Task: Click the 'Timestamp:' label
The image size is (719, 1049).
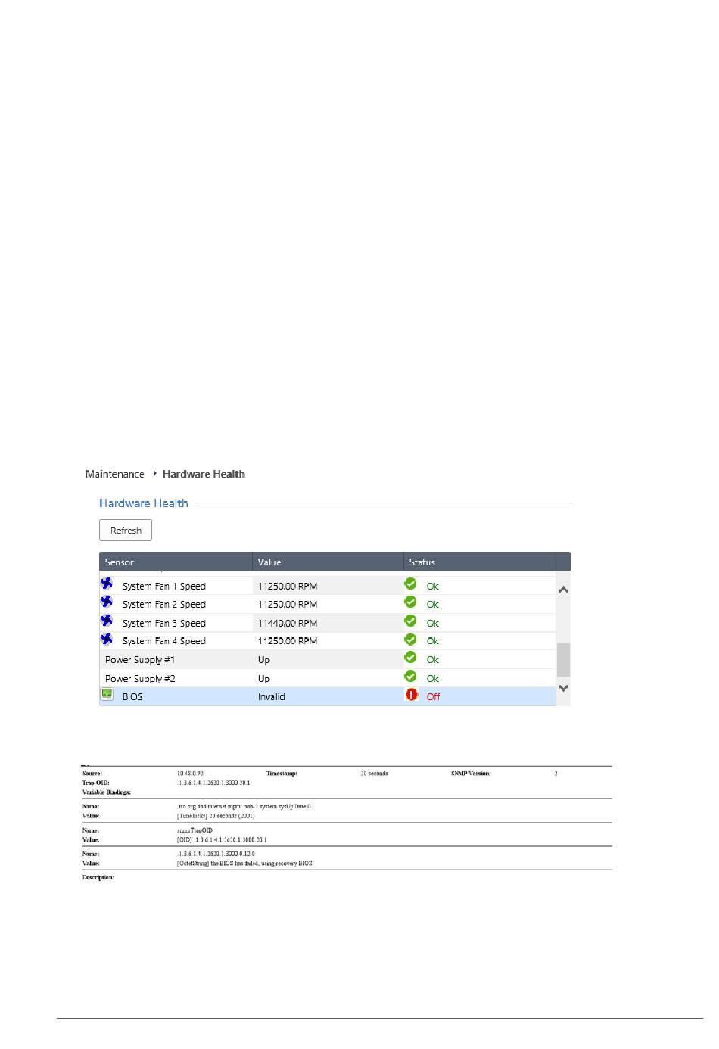Action: coord(282,774)
